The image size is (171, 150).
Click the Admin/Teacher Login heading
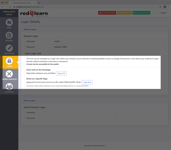[x=35, y=107]
